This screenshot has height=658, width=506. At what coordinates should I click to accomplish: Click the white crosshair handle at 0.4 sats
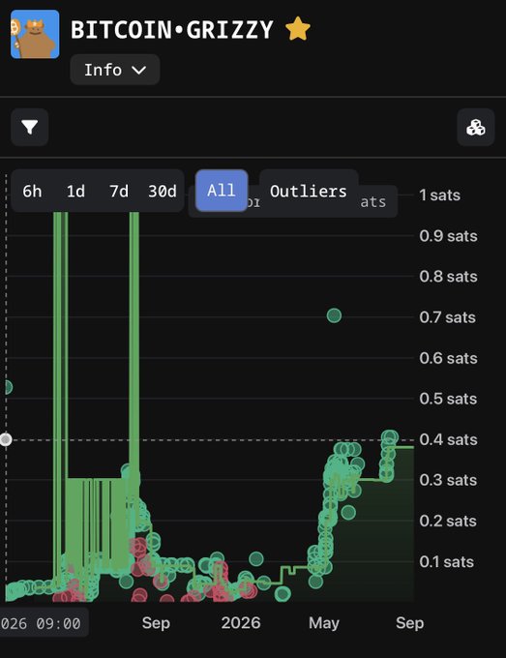[6, 439]
